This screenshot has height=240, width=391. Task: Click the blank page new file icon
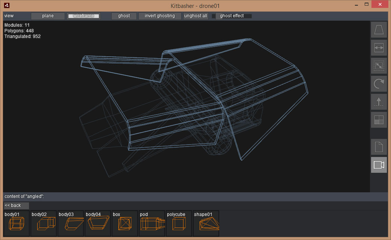click(x=379, y=147)
